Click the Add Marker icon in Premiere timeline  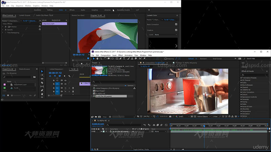point(65,76)
